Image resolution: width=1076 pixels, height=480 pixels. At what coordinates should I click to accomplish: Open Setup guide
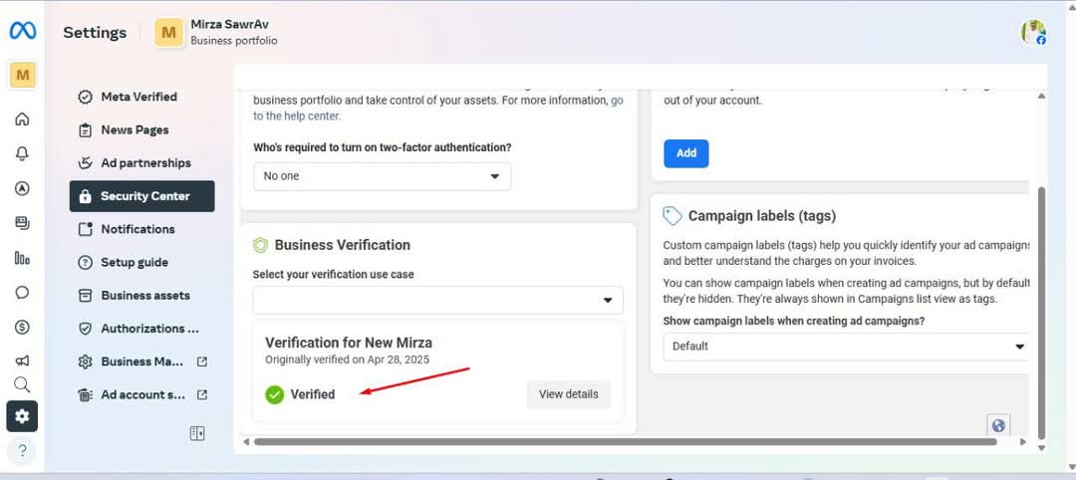pyautogui.click(x=142, y=262)
